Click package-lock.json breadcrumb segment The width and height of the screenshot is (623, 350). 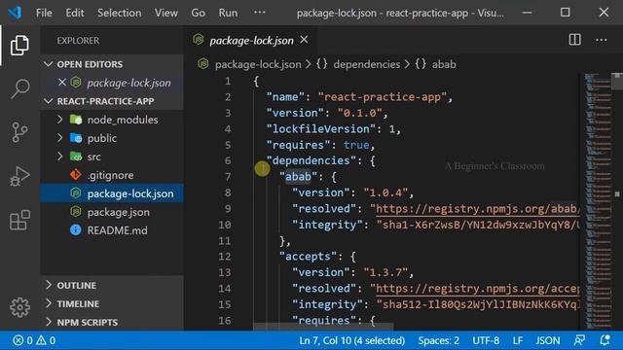click(258, 64)
